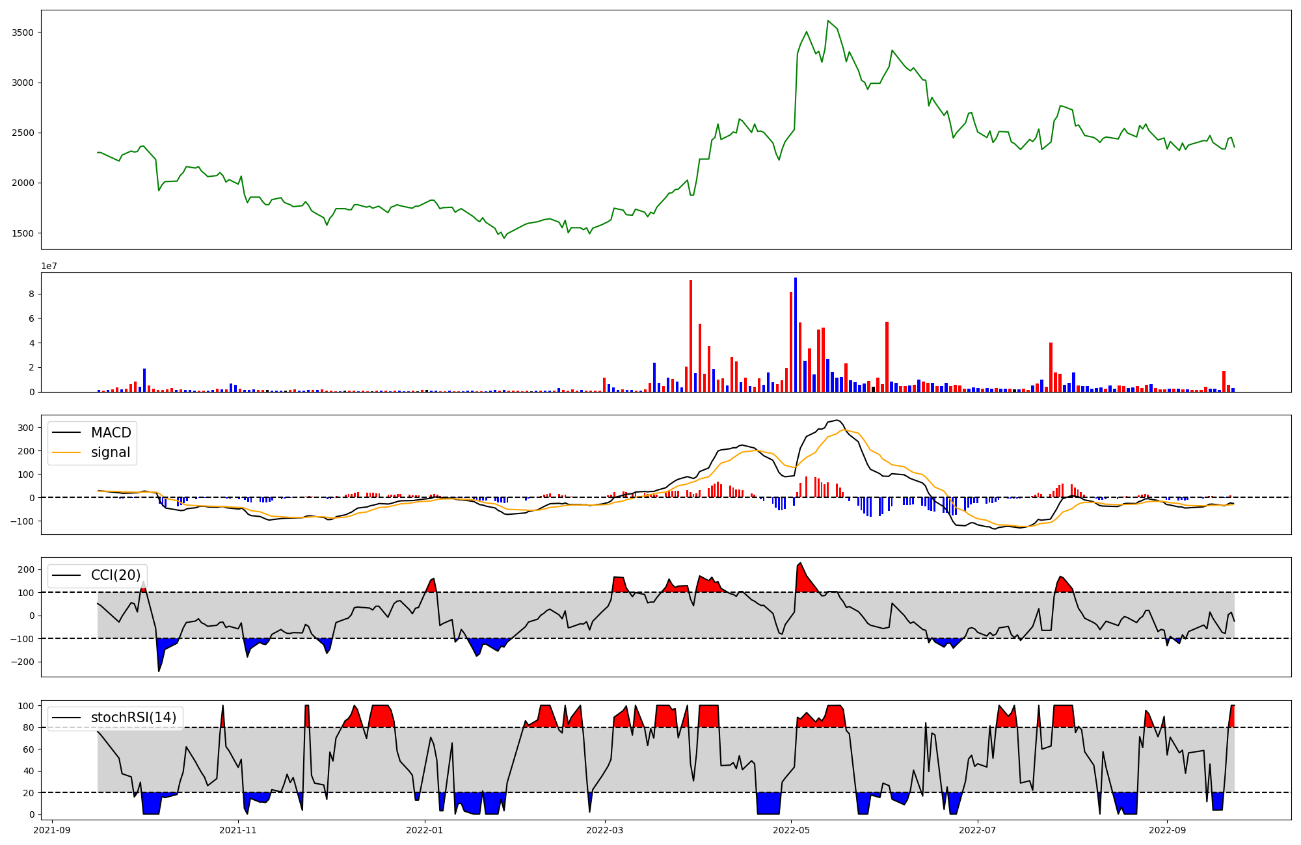Click the 3500 price axis tick label
Screen dimensions: 1301x845
click(x=23, y=32)
